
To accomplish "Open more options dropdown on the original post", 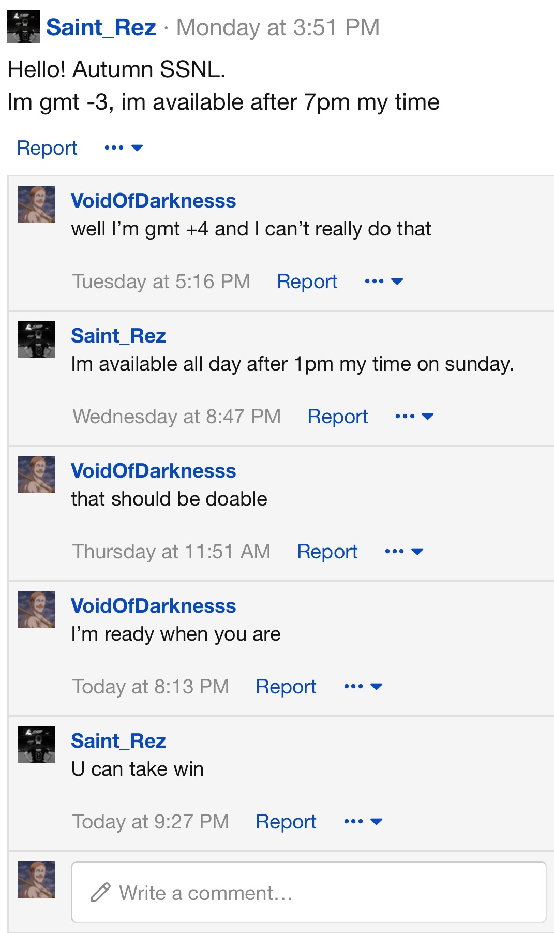I will pyautogui.click(x=124, y=148).
